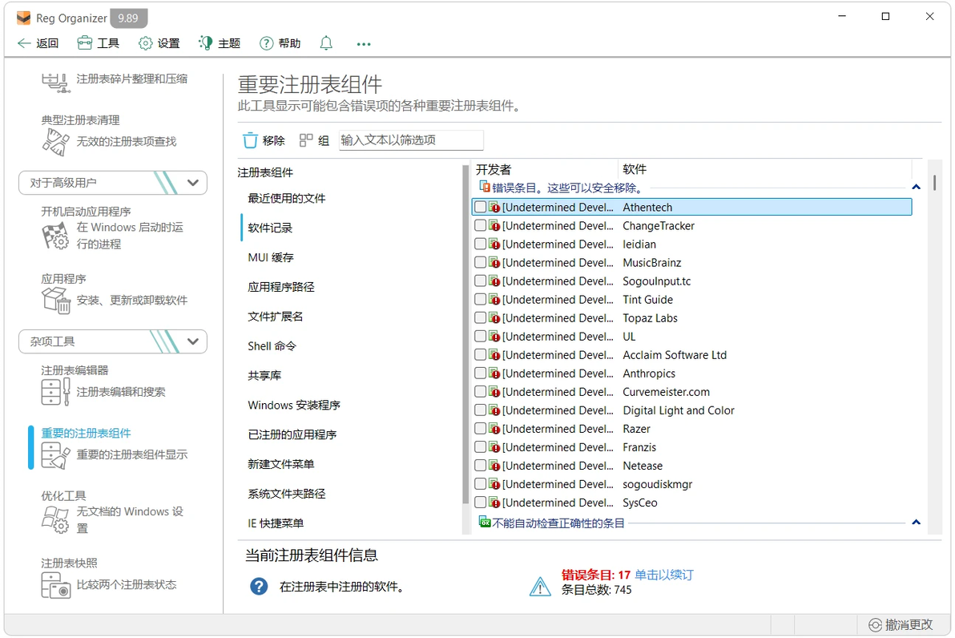
Task: Check the Topaz Labs entry checkbox
Action: pyautogui.click(x=481, y=318)
